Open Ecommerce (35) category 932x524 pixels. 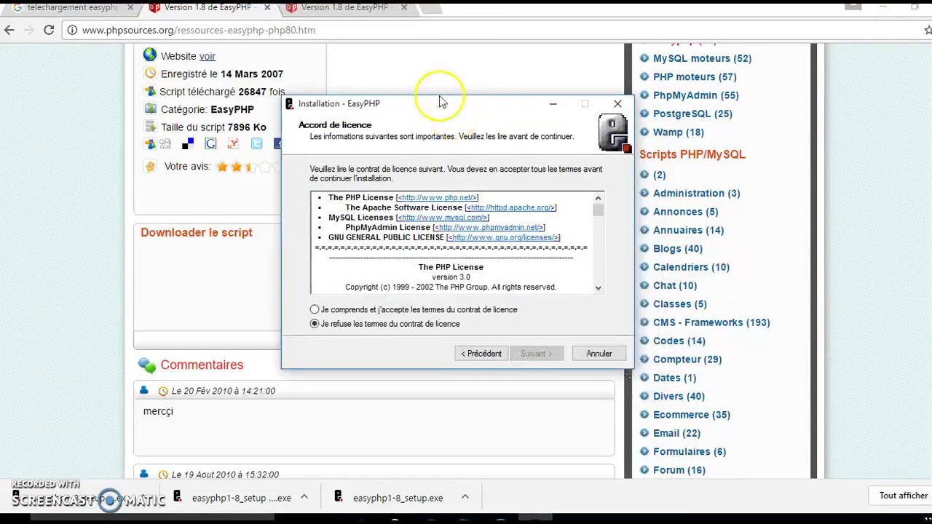pyautogui.click(x=691, y=415)
